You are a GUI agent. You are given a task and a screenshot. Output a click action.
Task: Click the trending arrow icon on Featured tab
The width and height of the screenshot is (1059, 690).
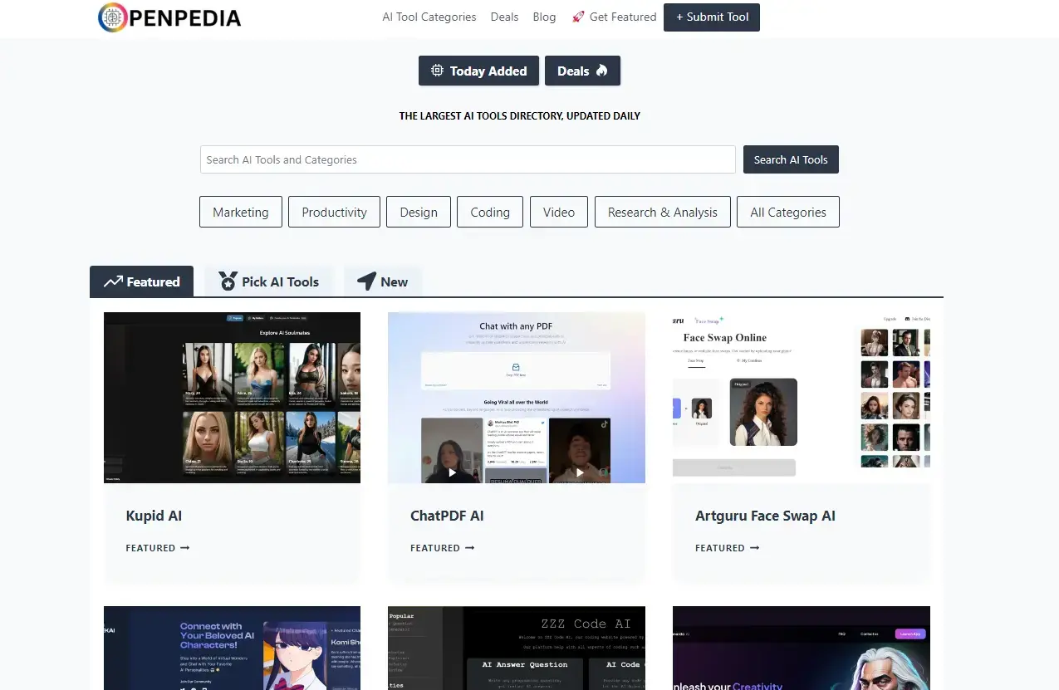113,282
